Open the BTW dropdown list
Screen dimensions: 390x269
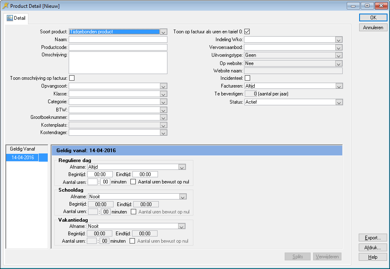pos(163,110)
